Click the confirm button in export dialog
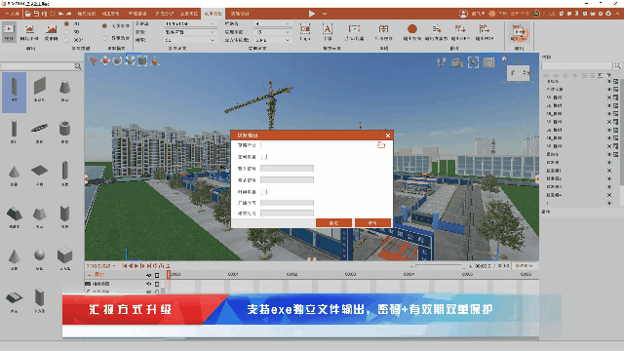 pos(333,223)
